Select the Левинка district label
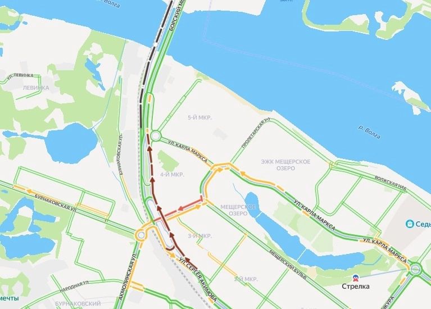The image size is (431, 309). (x=36, y=88)
